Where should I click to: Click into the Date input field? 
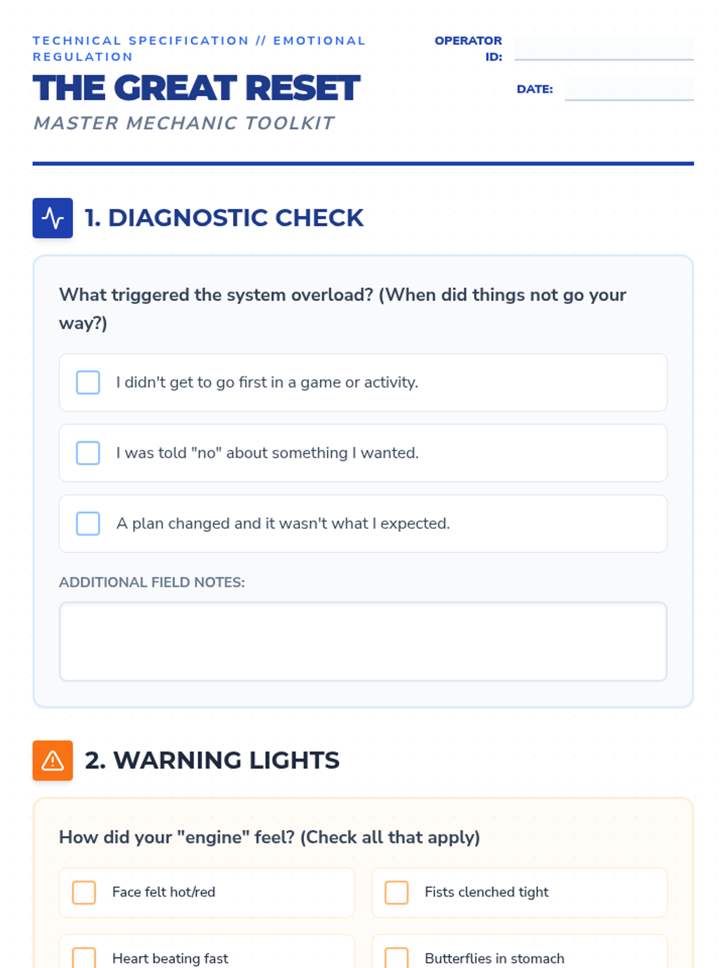coord(629,89)
